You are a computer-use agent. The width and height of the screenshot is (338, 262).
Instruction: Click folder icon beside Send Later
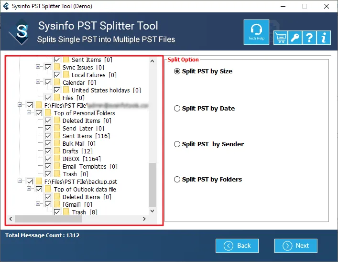click(57, 128)
